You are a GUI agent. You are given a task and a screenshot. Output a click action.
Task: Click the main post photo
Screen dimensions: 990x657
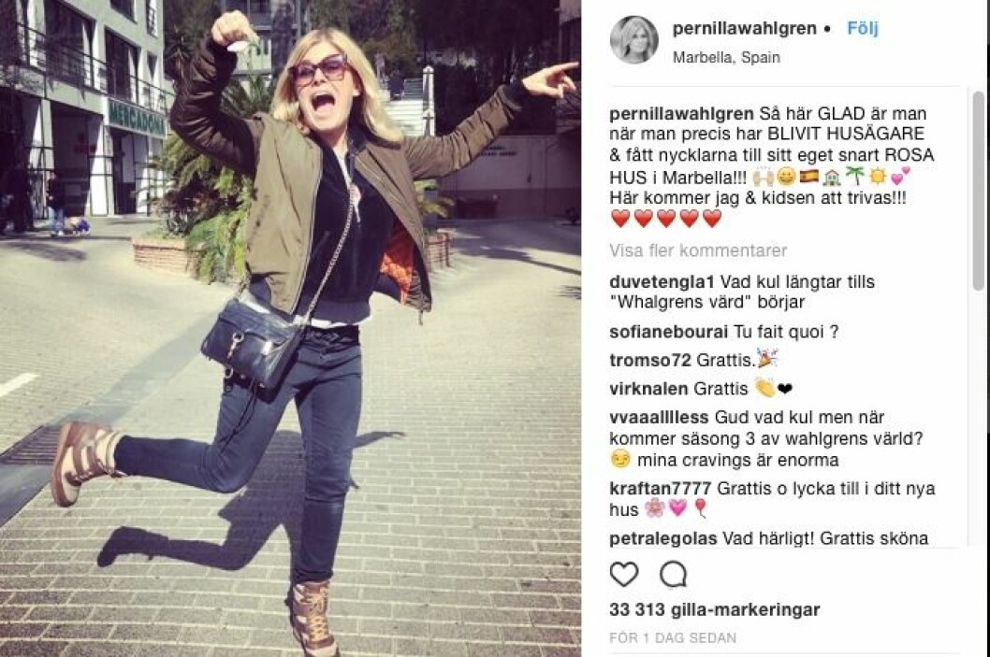click(290, 329)
